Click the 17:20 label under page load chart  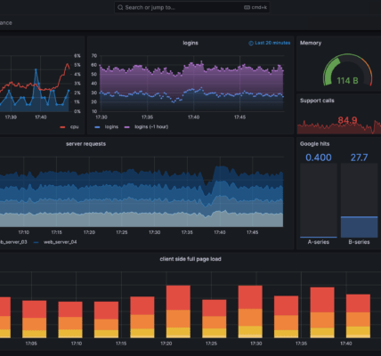[x=166, y=344]
